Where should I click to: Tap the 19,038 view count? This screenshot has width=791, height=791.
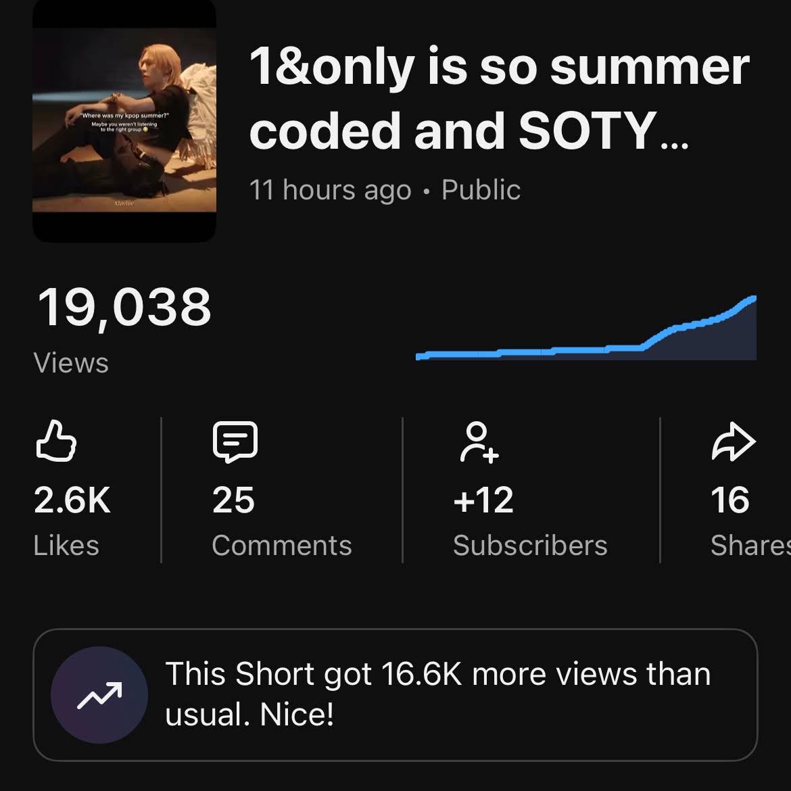124,307
